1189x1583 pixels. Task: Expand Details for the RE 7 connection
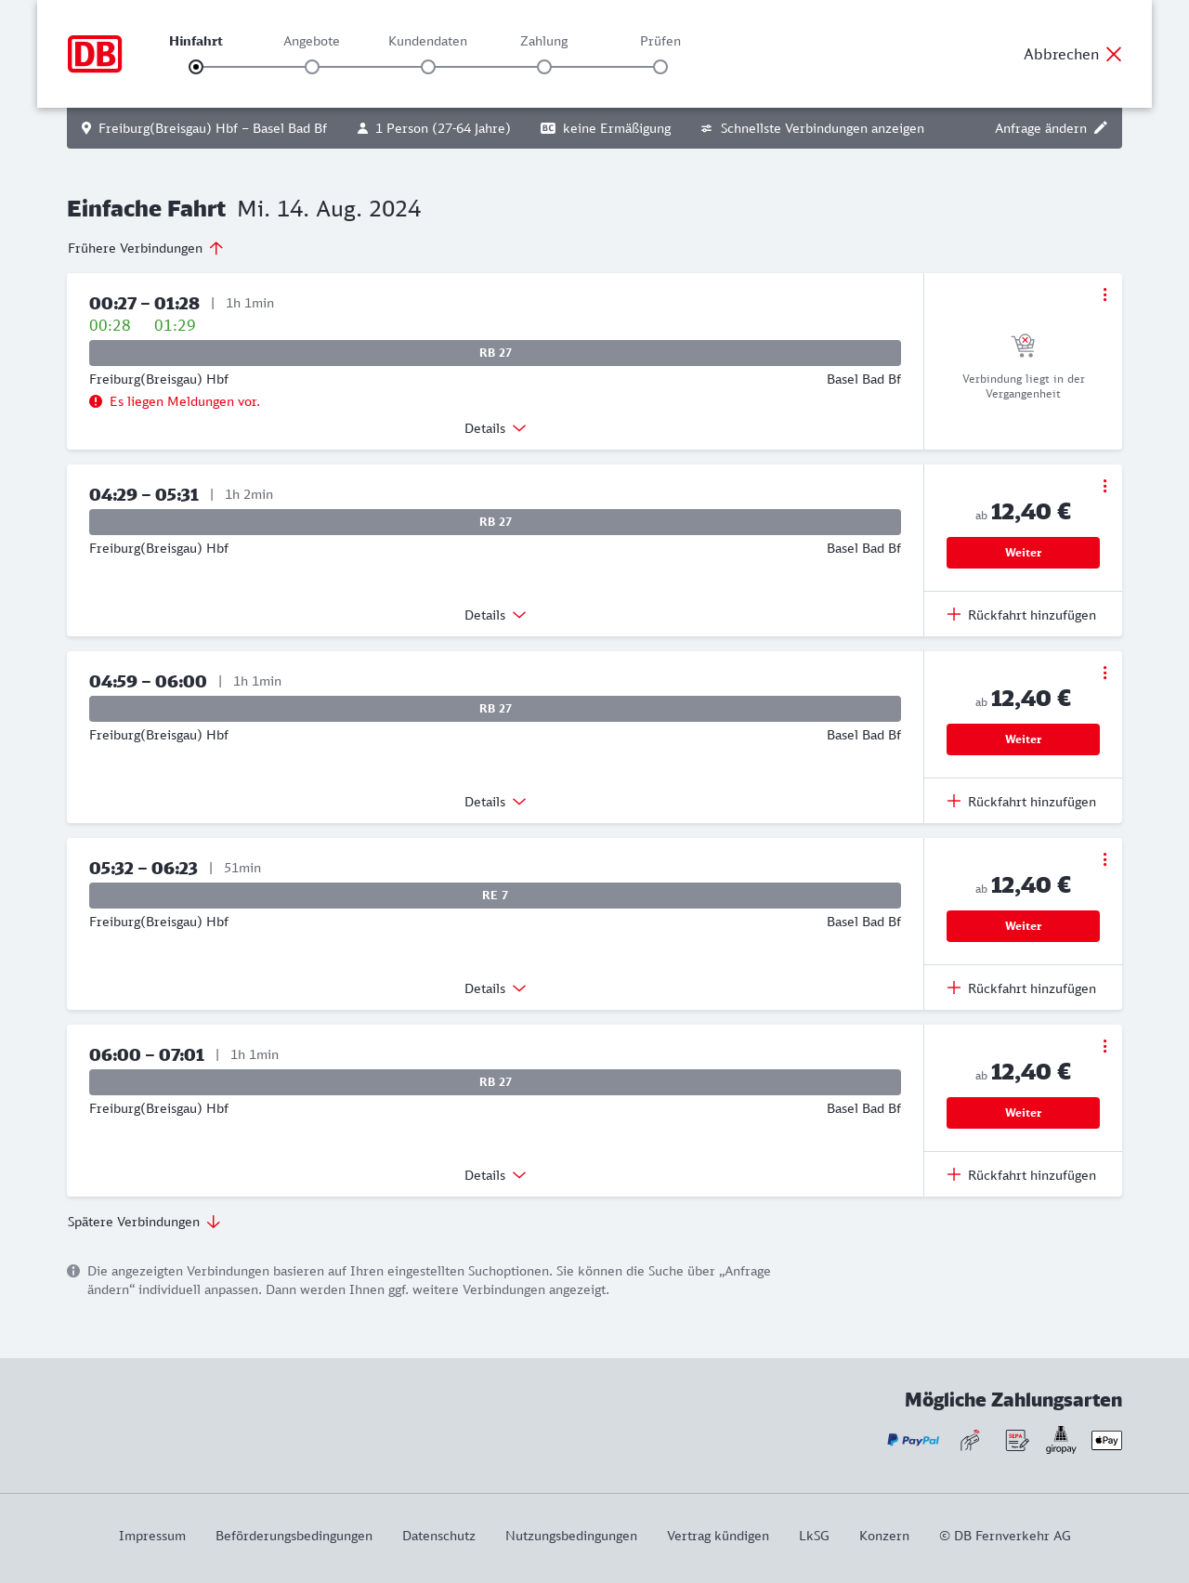495,988
